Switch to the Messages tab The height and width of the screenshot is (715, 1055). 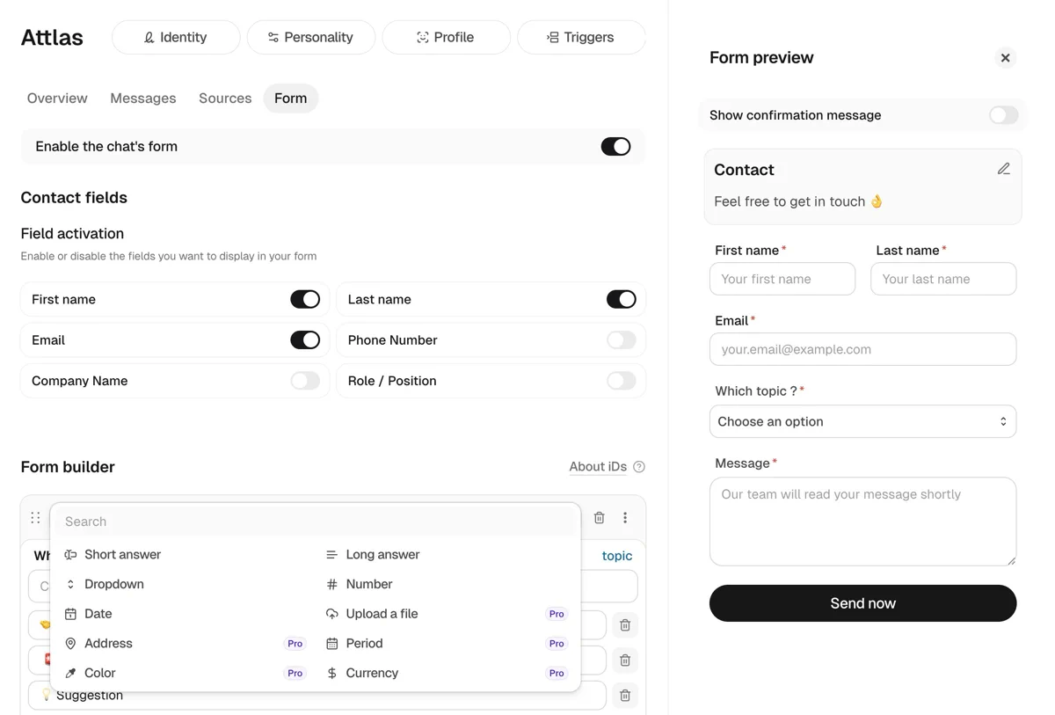point(142,98)
